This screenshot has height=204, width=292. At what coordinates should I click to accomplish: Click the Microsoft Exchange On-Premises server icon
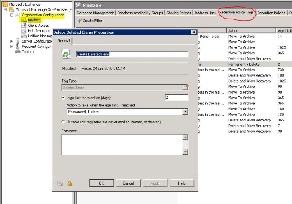pyautogui.click(x=11, y=9)
